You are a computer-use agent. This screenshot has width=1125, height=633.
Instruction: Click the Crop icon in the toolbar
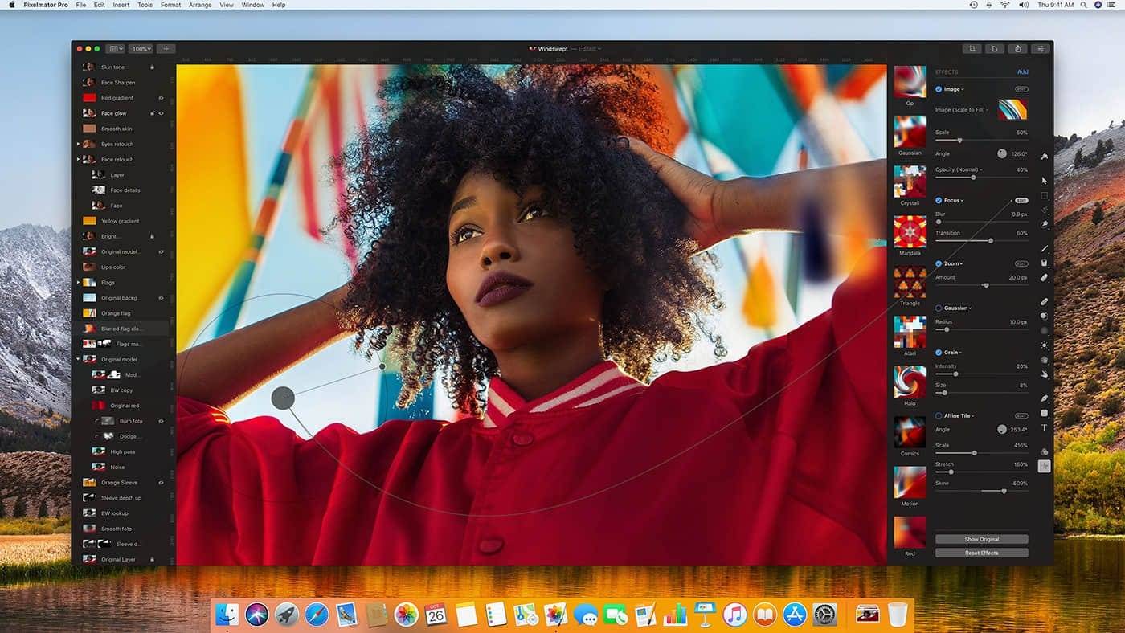tap(972, 49)
